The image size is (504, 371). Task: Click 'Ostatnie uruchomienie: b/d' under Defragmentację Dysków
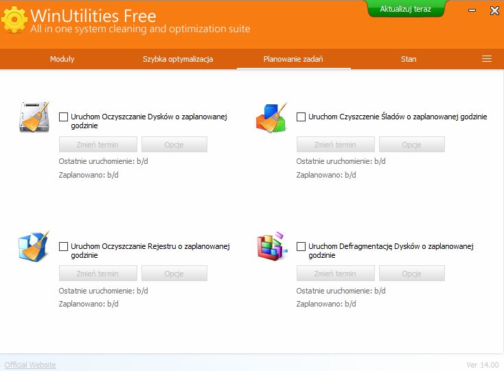341,291
